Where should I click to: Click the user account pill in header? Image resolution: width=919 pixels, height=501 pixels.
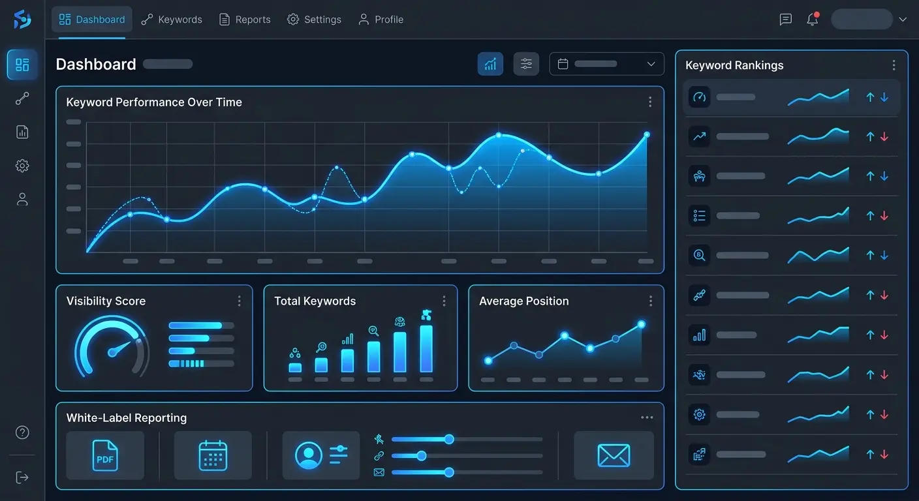pos(862,20)
